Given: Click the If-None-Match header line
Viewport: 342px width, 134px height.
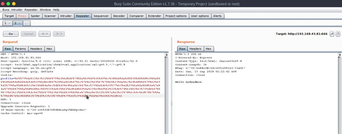Looking at the screenshot, I should click(44, 110).
